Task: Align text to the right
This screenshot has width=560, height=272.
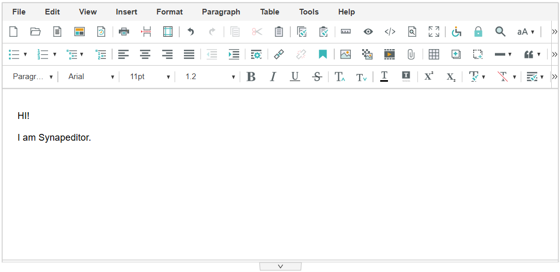Action: point(167,54)
